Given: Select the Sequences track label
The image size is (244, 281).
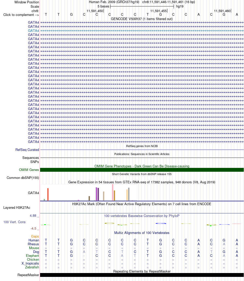Looking at the screenshot, I should click(x=31, y=158).
